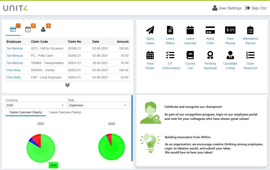This screenshot has width=270, height=170.
Task: Click the Claim Code column header
Action: point(39,42)
